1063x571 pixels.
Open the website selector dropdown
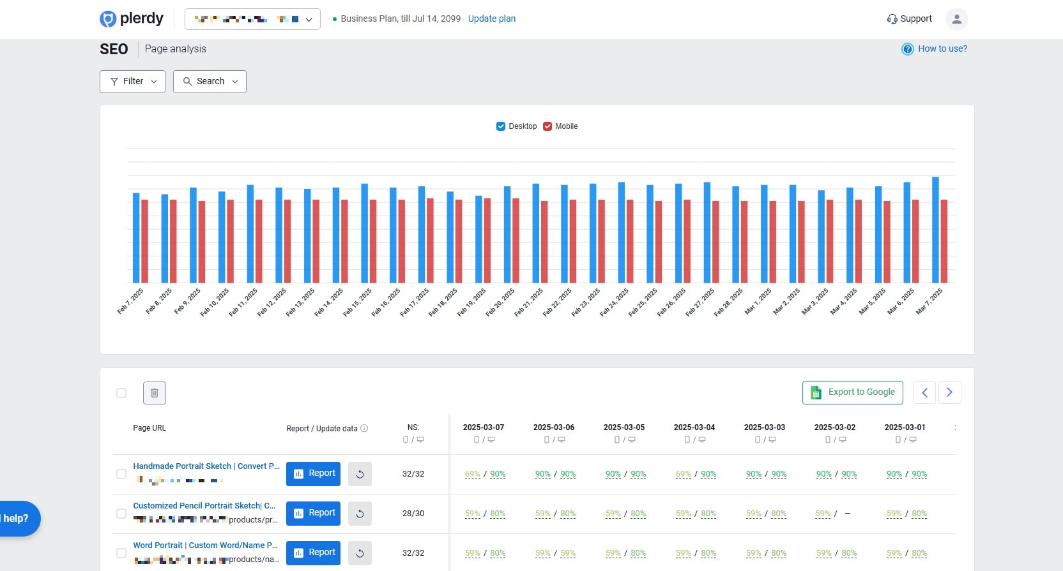(x=252, y=19)
